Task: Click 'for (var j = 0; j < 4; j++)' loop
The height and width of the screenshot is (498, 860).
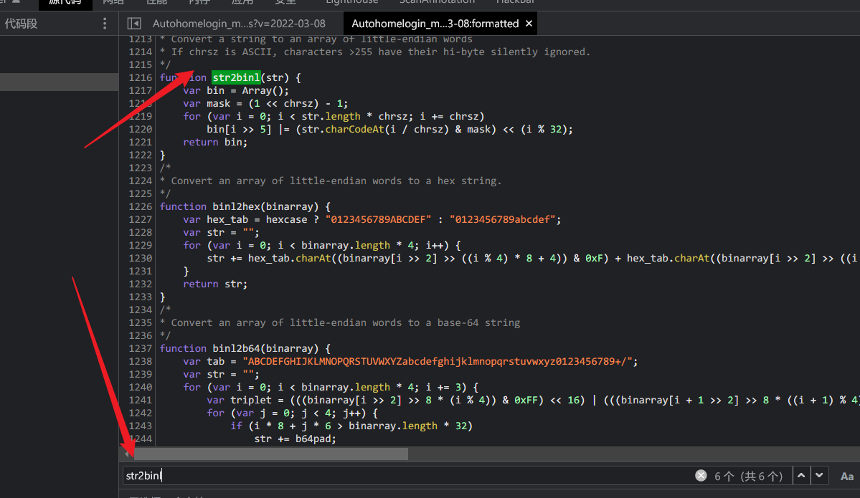Action: tap(293, 413)
